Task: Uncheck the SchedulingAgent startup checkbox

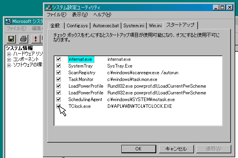Action: pos(58,99)
